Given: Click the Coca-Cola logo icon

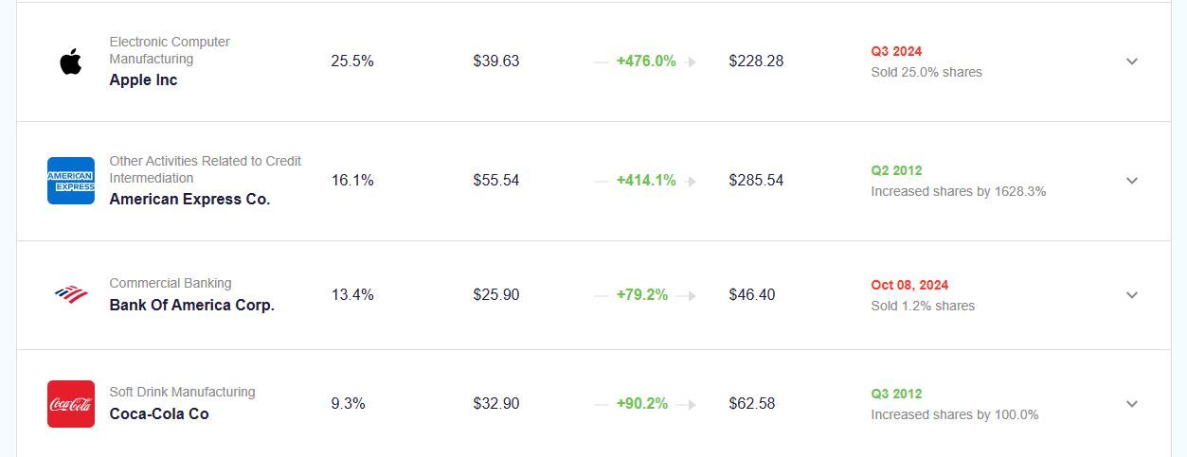Looking at the screenshot, I should (x=71, y=404).
